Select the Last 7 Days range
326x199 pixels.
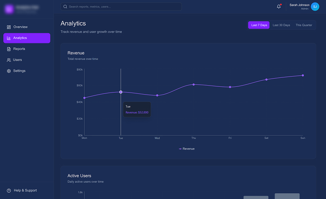pos(259,25)
